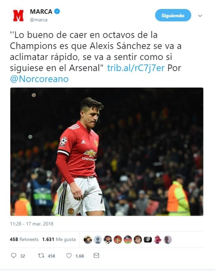Click the retweet arrows icon

click(41, 256)
